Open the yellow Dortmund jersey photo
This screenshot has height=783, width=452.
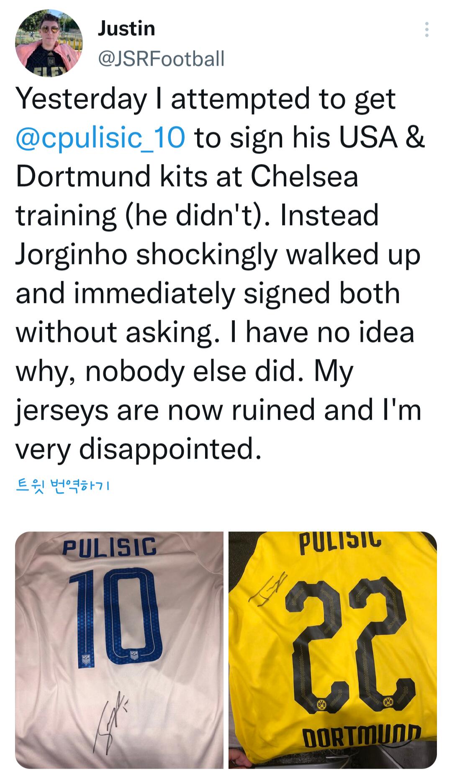click(332, 650)
